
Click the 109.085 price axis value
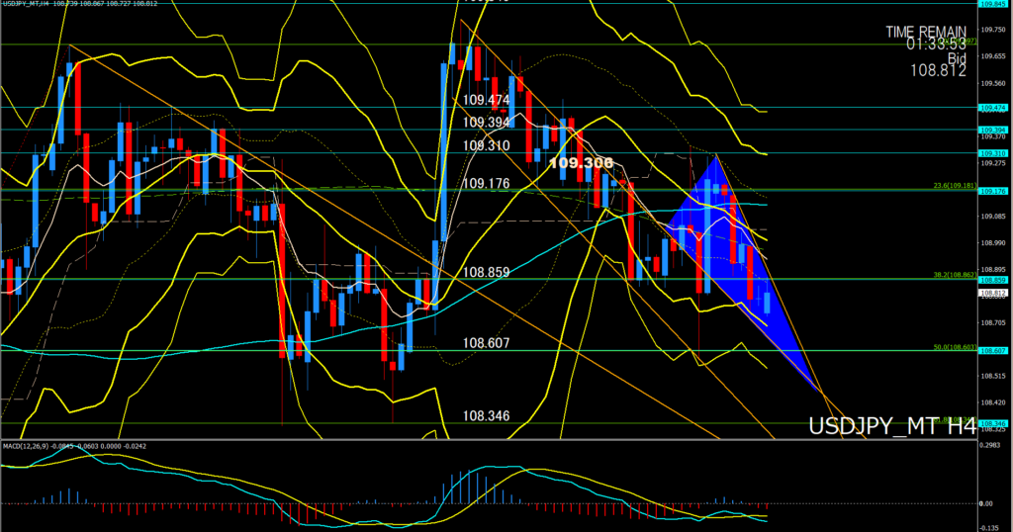pyautogui.click(x=993, y=217)
